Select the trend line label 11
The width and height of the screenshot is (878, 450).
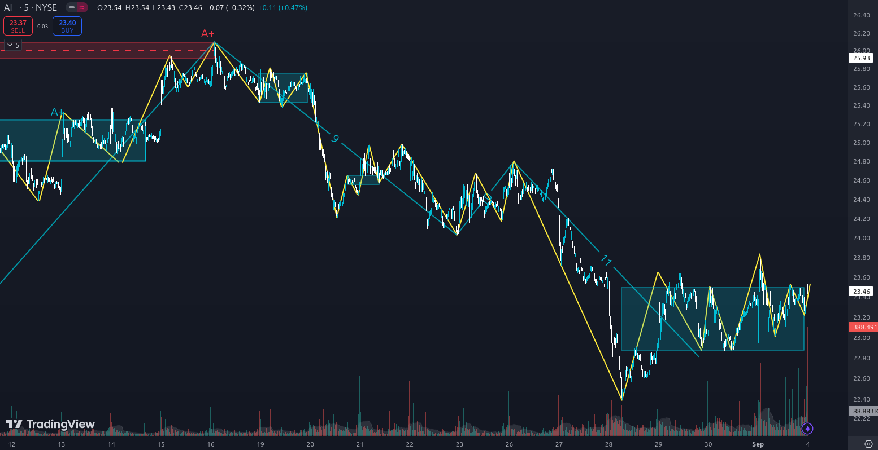coord(606,261)
